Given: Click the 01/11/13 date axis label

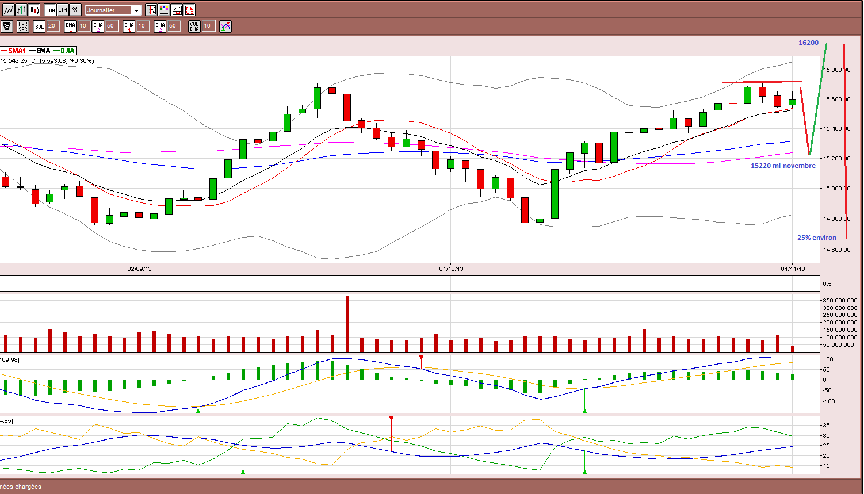Looking at the screenshot, I should pyautogui.click(x=793, y=269).
